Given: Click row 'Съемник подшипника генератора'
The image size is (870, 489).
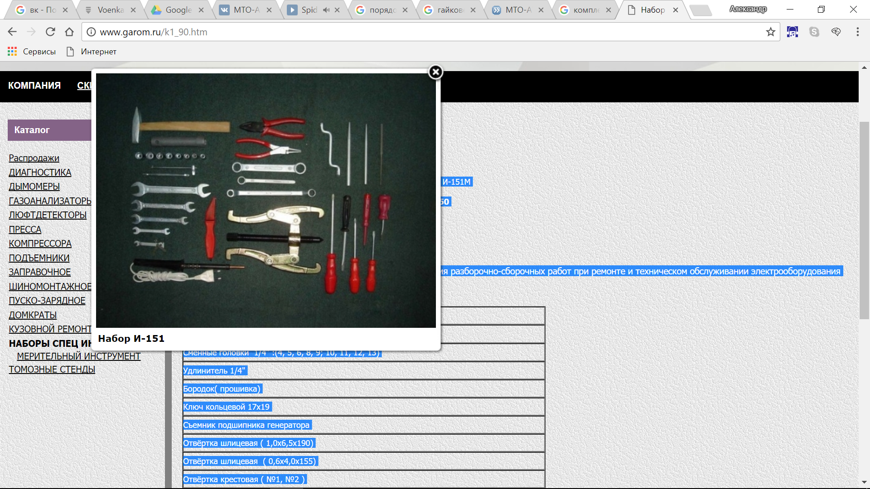Looking at the screenshot, I should 363,425.
